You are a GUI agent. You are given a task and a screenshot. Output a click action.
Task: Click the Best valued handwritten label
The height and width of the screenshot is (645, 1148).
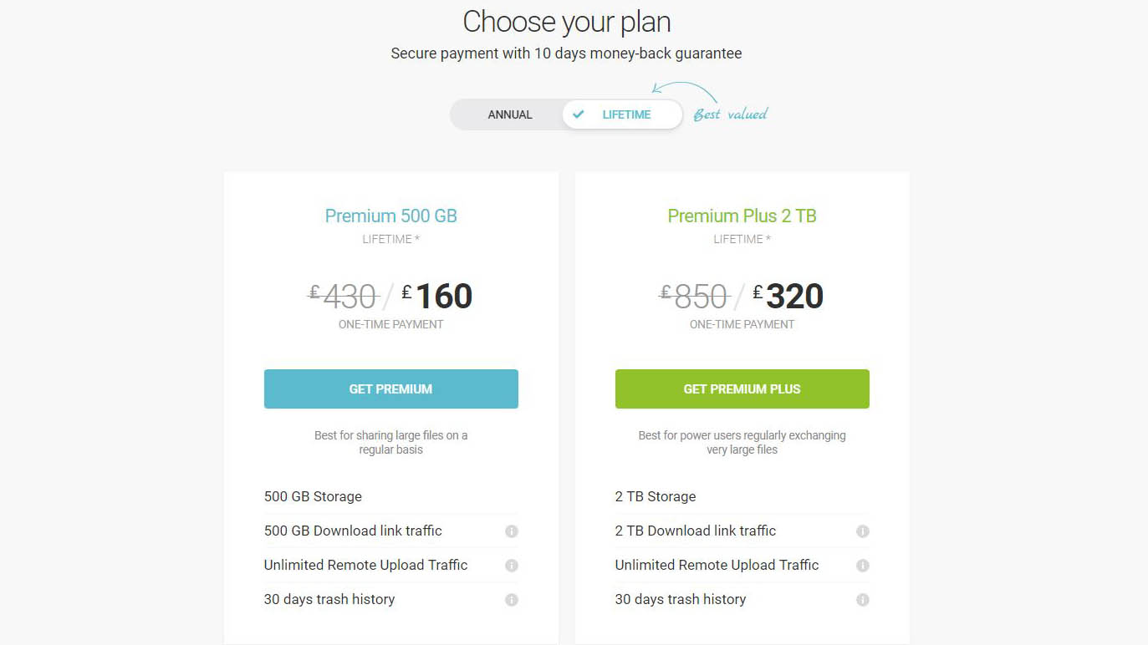tap(729, 114)
